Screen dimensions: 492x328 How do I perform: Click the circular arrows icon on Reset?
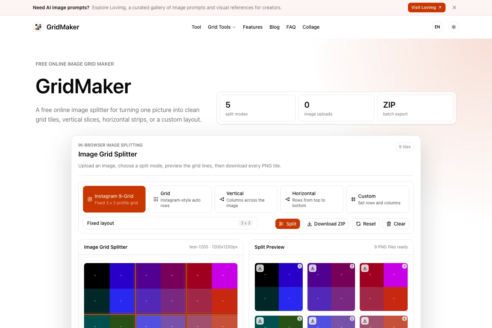[x=358, y=224]
